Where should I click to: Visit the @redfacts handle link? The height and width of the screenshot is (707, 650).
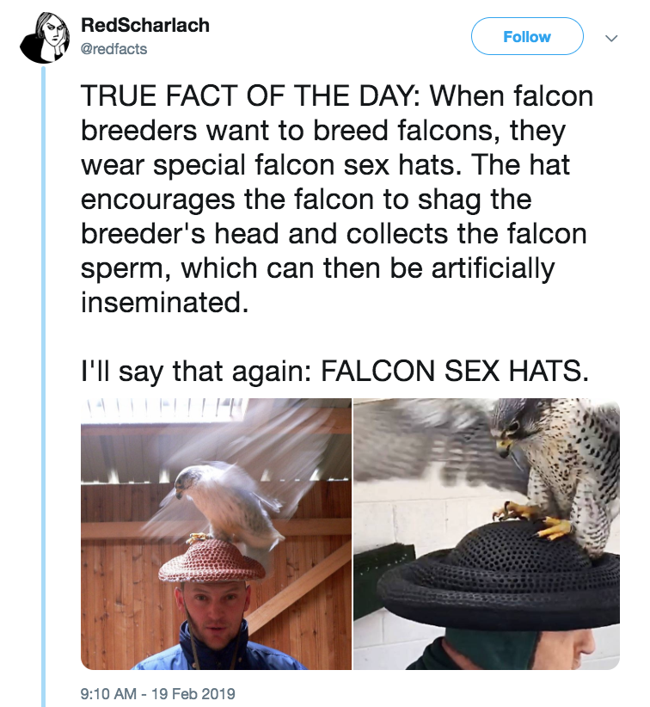pyautogui.click(x=114, y=49)
